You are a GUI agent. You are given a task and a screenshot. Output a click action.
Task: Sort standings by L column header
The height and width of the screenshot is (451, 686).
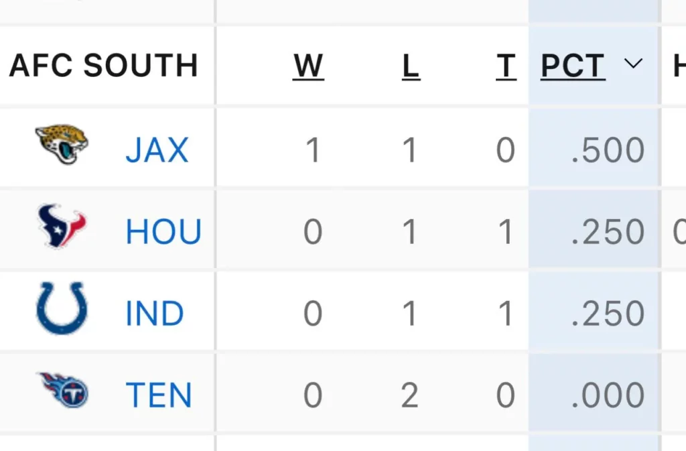411,66
